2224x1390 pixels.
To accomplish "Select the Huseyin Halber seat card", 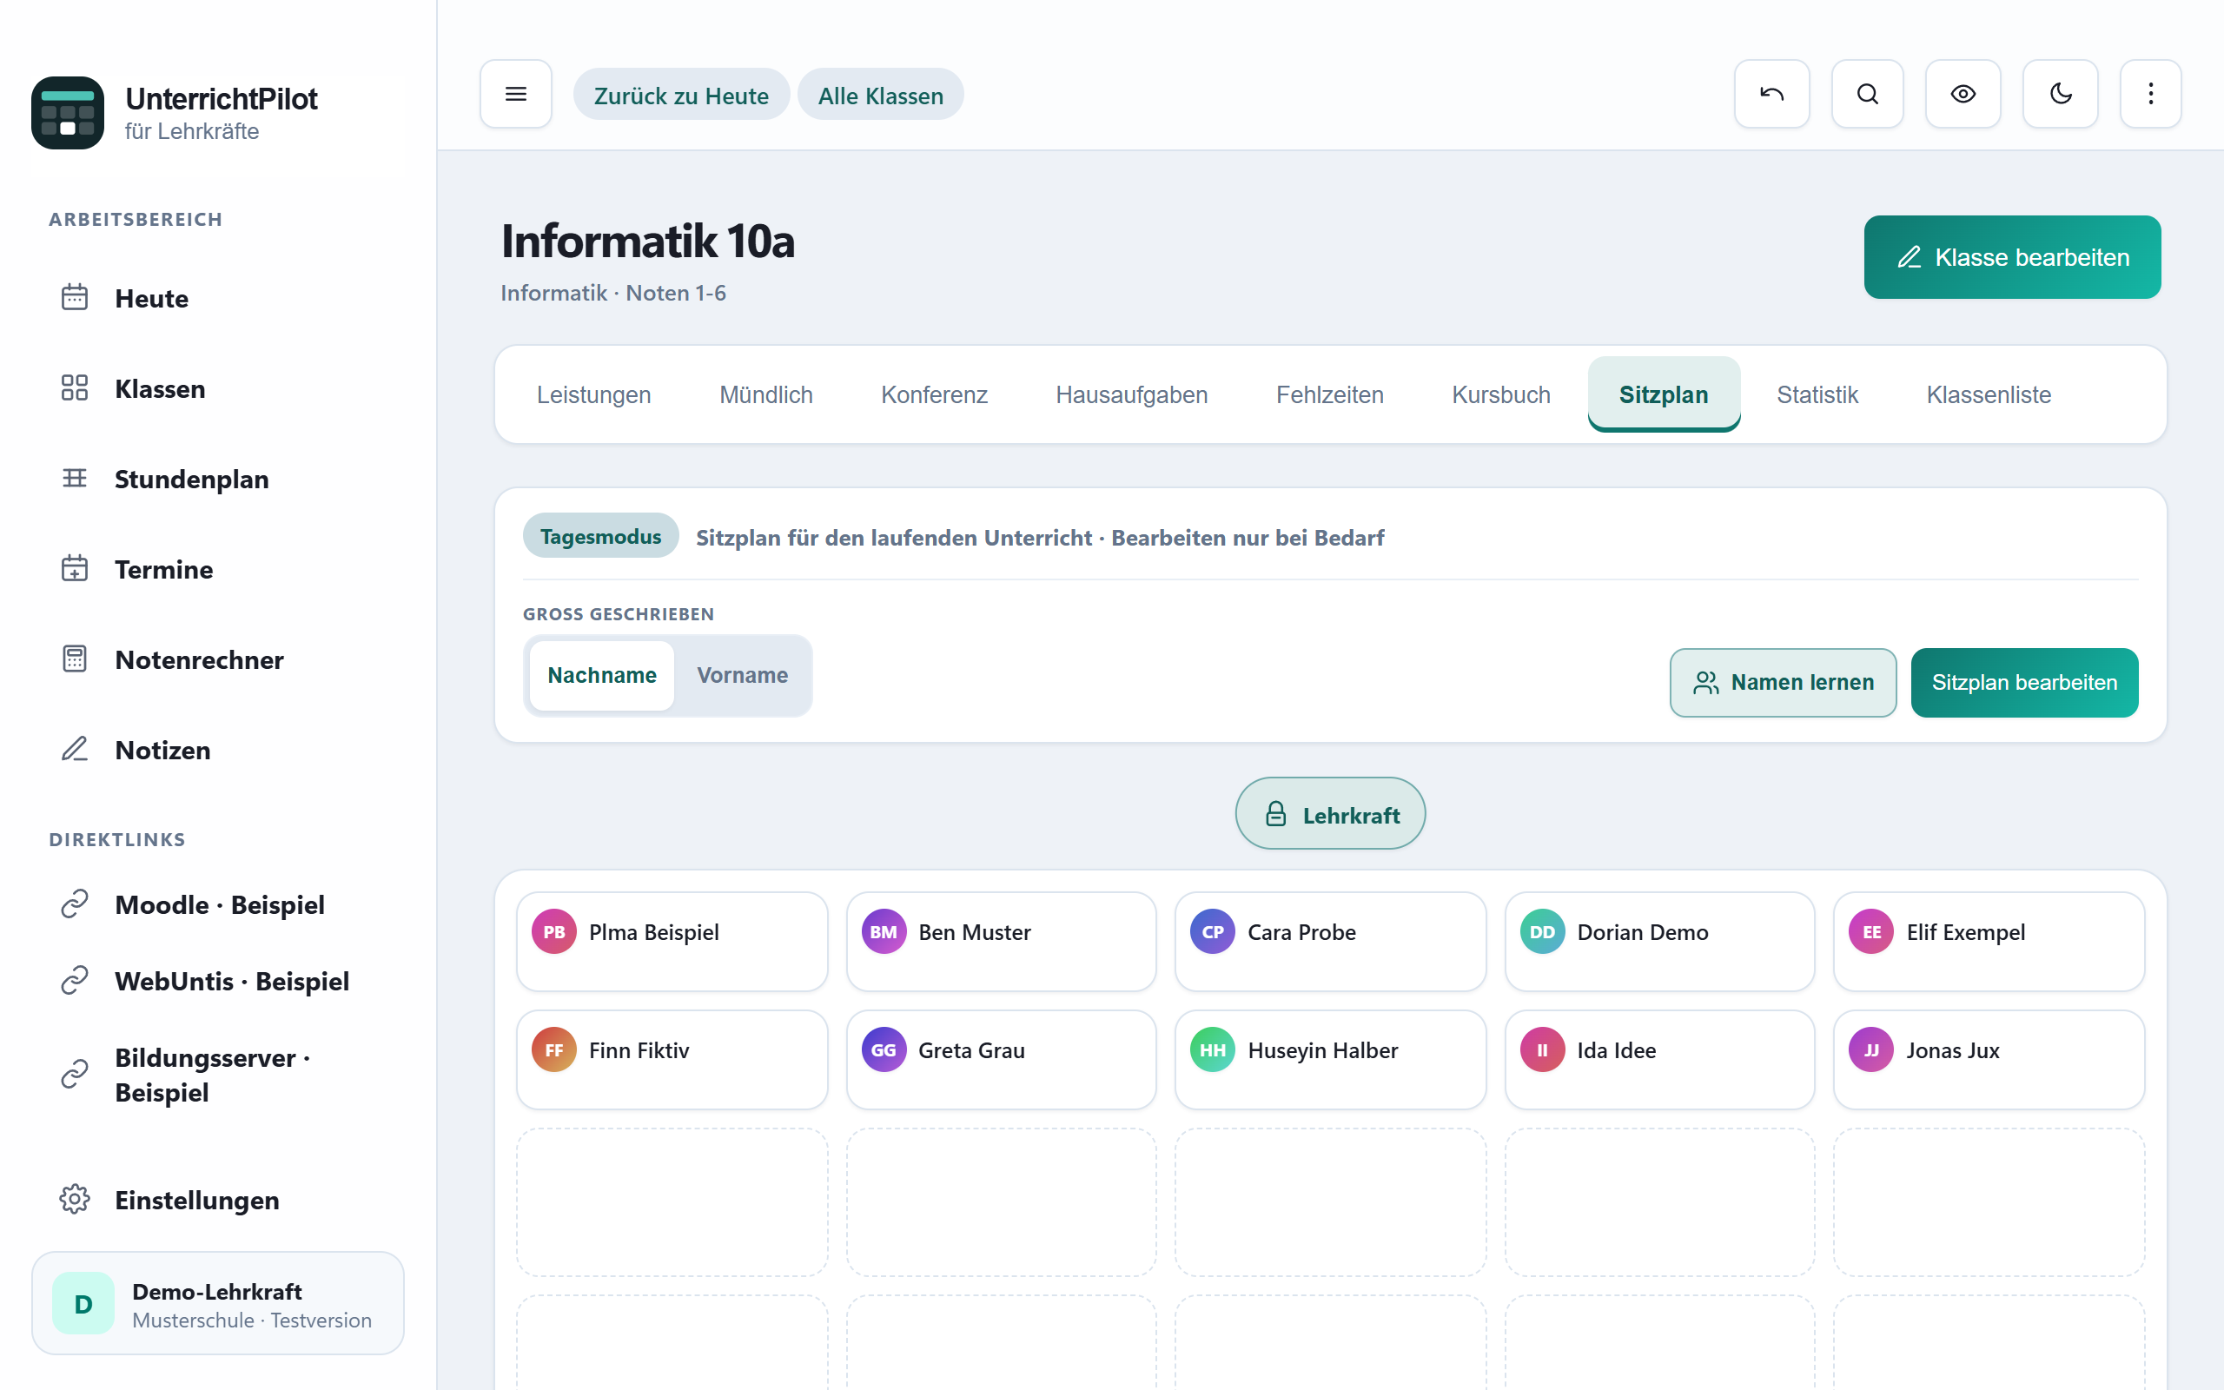I will pyautogui.click(x=1330, y=1060).
